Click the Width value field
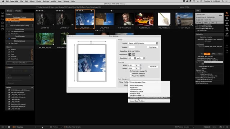230x129 pixels. [131, 65]
